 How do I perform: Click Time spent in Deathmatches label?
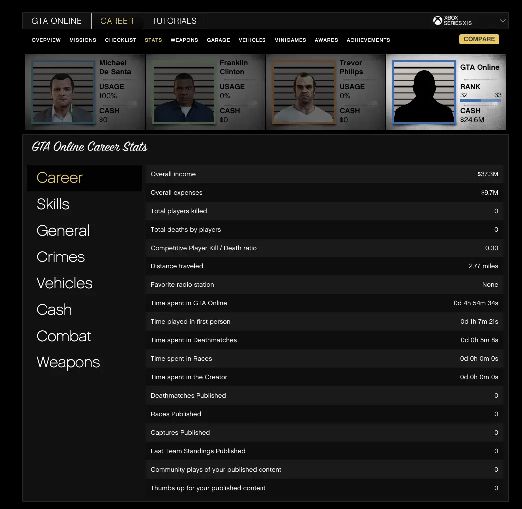pyautogui.click(x=194, y=340)
